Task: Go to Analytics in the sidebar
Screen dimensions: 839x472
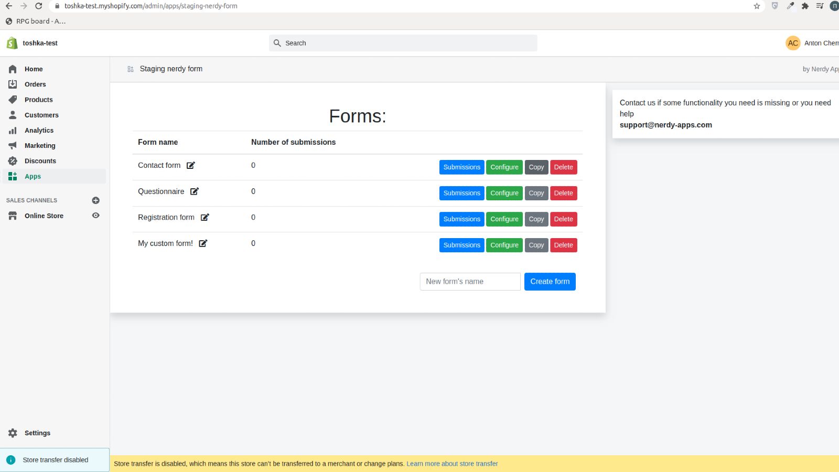Action: 39,131
